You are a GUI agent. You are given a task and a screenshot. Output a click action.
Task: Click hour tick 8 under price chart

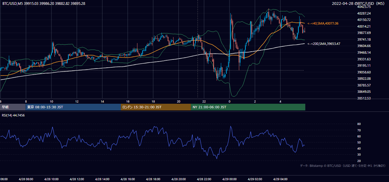click(26, 101)
